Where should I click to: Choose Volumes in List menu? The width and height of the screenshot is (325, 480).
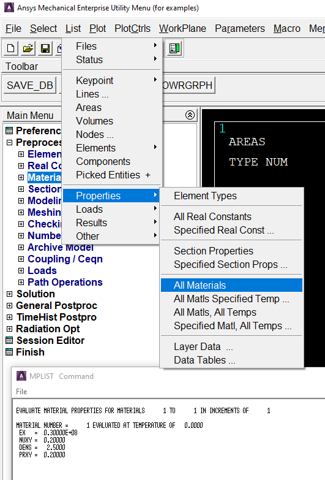(x=112, y=121)
